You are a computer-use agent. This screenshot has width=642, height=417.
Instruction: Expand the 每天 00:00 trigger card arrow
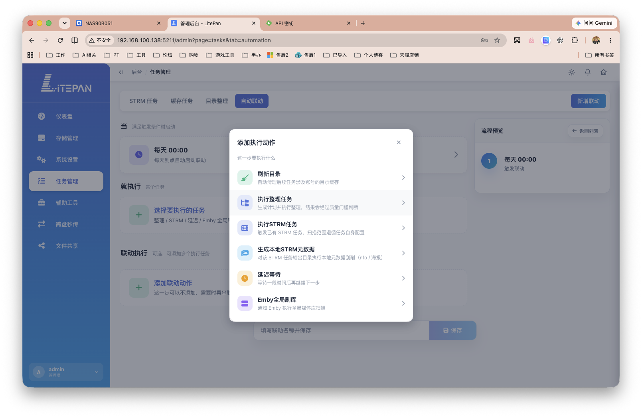(x=456, y=154)
